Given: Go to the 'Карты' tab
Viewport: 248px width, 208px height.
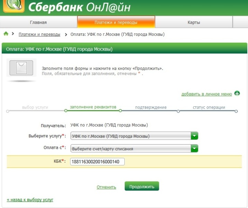Looking at the screenshot, I should tap(194, 23).
